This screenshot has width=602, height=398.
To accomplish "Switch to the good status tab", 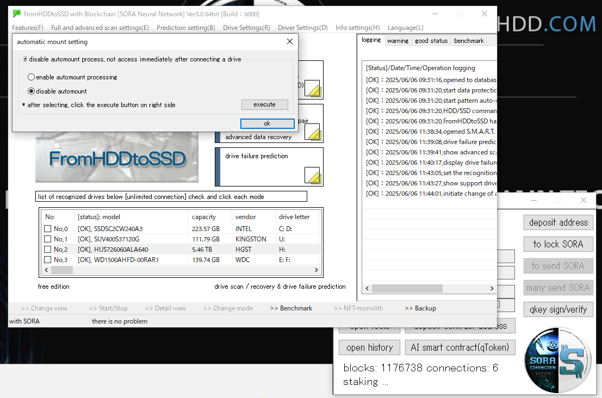I will pyautogui.click(x=431, y=41).
